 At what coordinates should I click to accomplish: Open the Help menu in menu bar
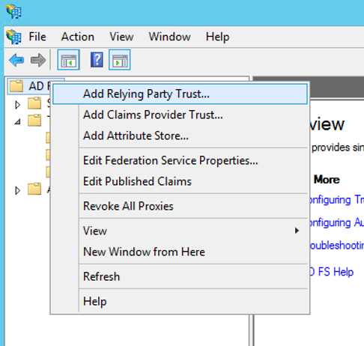pyautogui.click(x=217, y=37)
